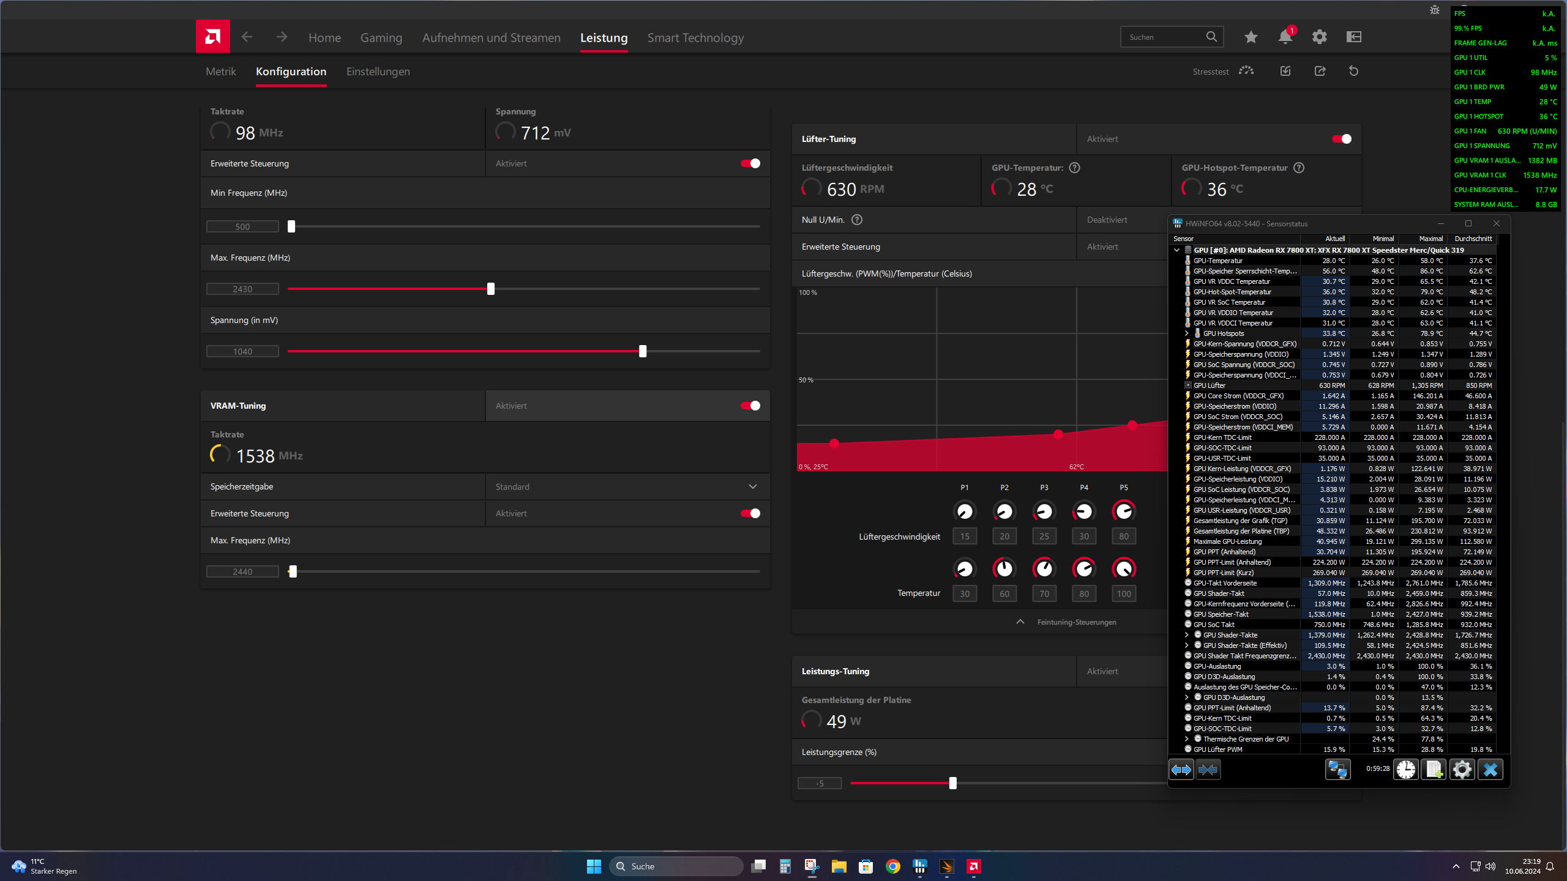1567x881 pixels.
Task: Switch to the Metrik tab
Action: pyautogui.click(x=220, y=72)
